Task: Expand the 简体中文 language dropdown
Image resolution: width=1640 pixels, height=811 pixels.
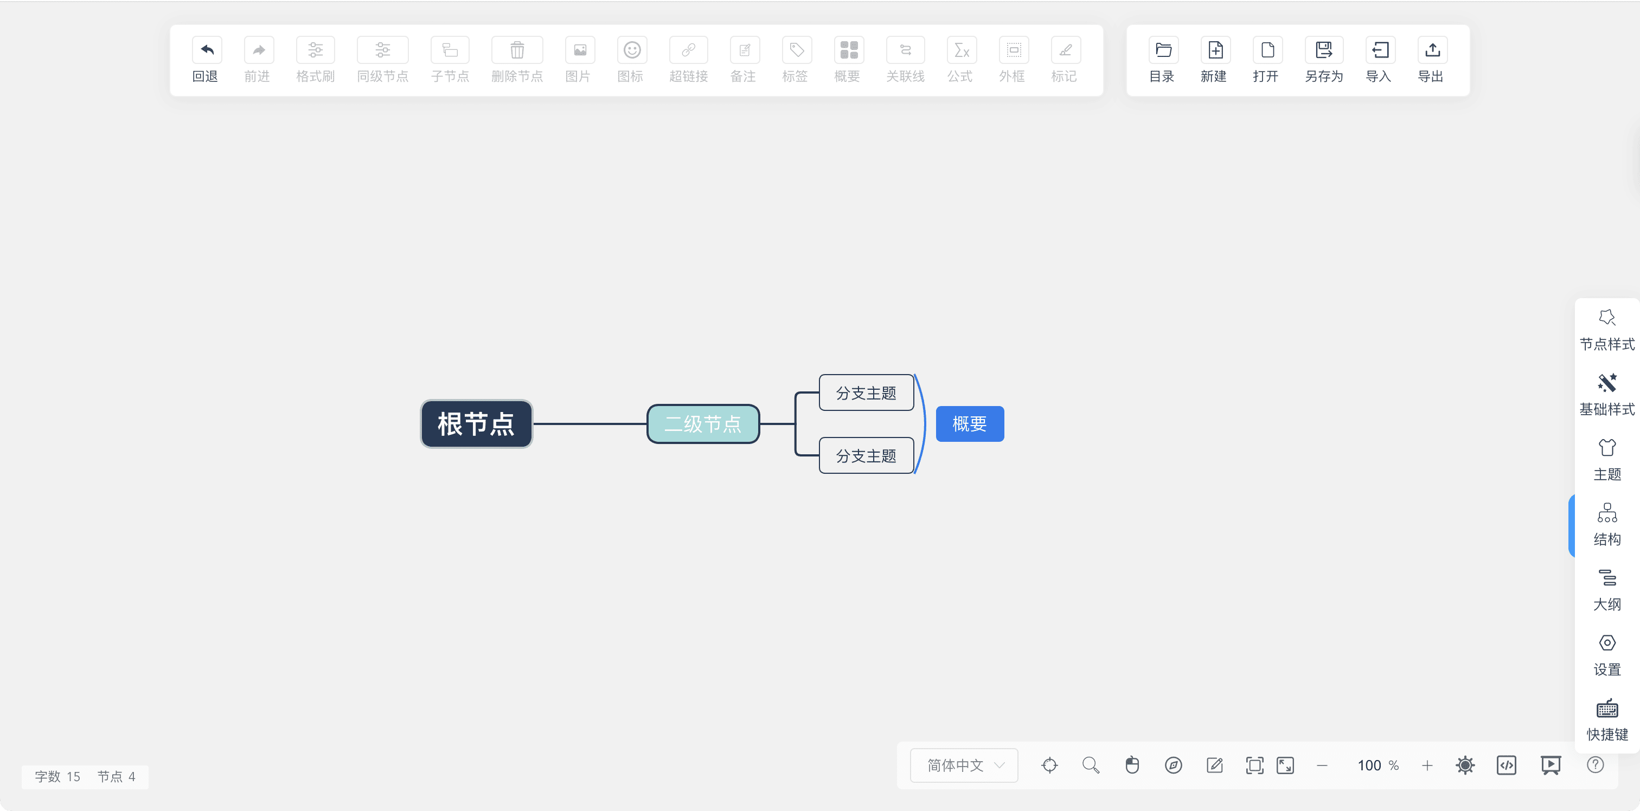Action: (x=964, y=764)
